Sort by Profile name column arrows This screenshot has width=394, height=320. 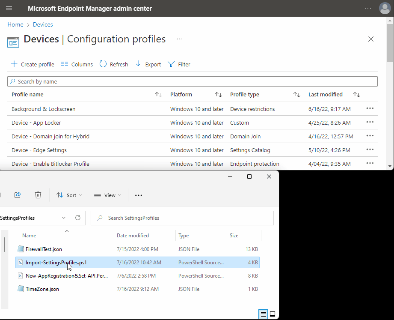[158, 95]
